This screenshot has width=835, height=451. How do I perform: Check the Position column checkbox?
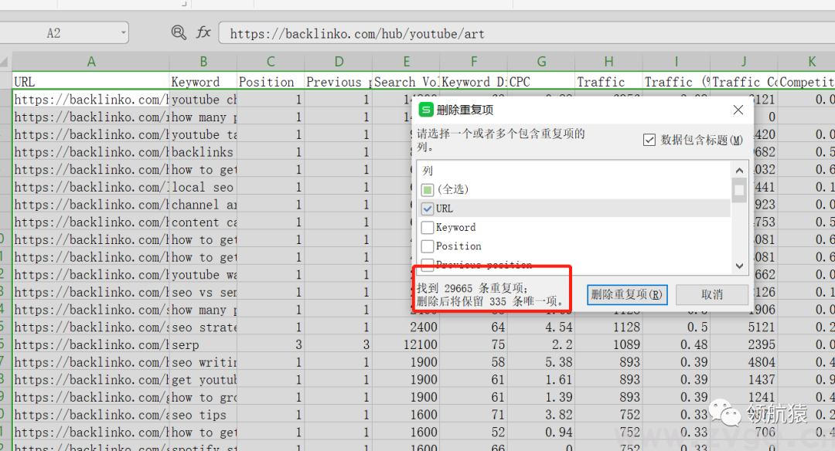coord(428,246)
